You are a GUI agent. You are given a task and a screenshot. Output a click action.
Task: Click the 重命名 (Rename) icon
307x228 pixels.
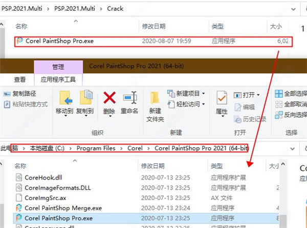[x=129, y=97]
